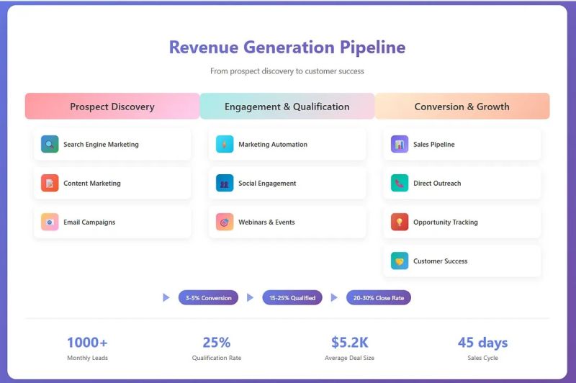Click the Sales Pipeline label
This screenshot has width=576, height=383.
pyautogui.click(x=434, y=144)
